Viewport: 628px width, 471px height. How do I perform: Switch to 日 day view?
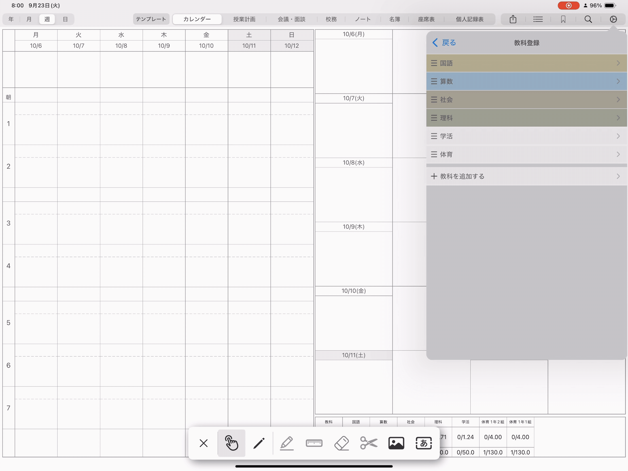click(x=65, y=19)
